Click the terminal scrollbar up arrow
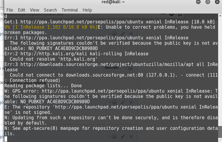This screenshot has height=142, width=222. (220, 15)
